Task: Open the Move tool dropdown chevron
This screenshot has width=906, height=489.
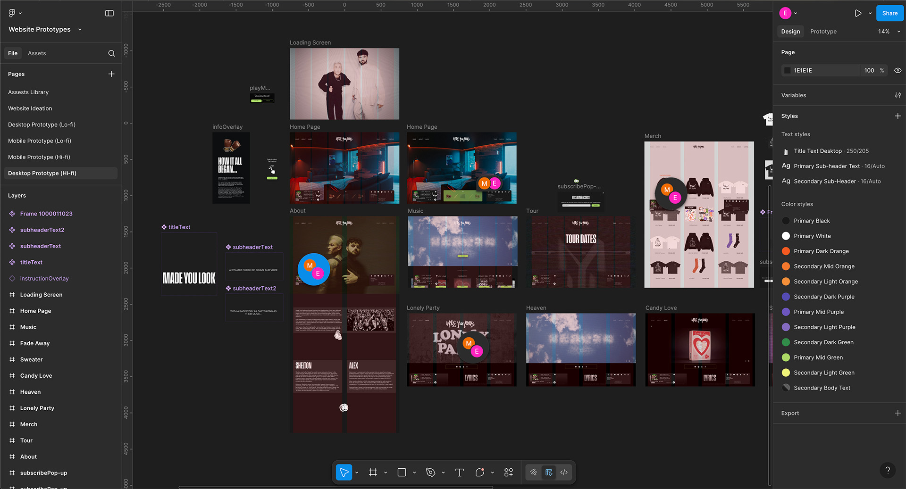Action: pyautogui.click(x=356, y=472)
